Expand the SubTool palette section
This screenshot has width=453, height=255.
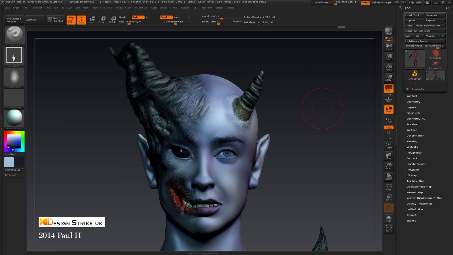pos(412,96)
